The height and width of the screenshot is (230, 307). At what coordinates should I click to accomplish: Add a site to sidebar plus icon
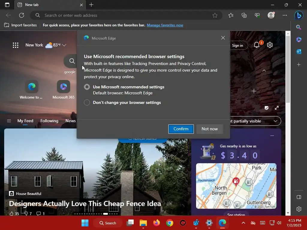(299, 65)
